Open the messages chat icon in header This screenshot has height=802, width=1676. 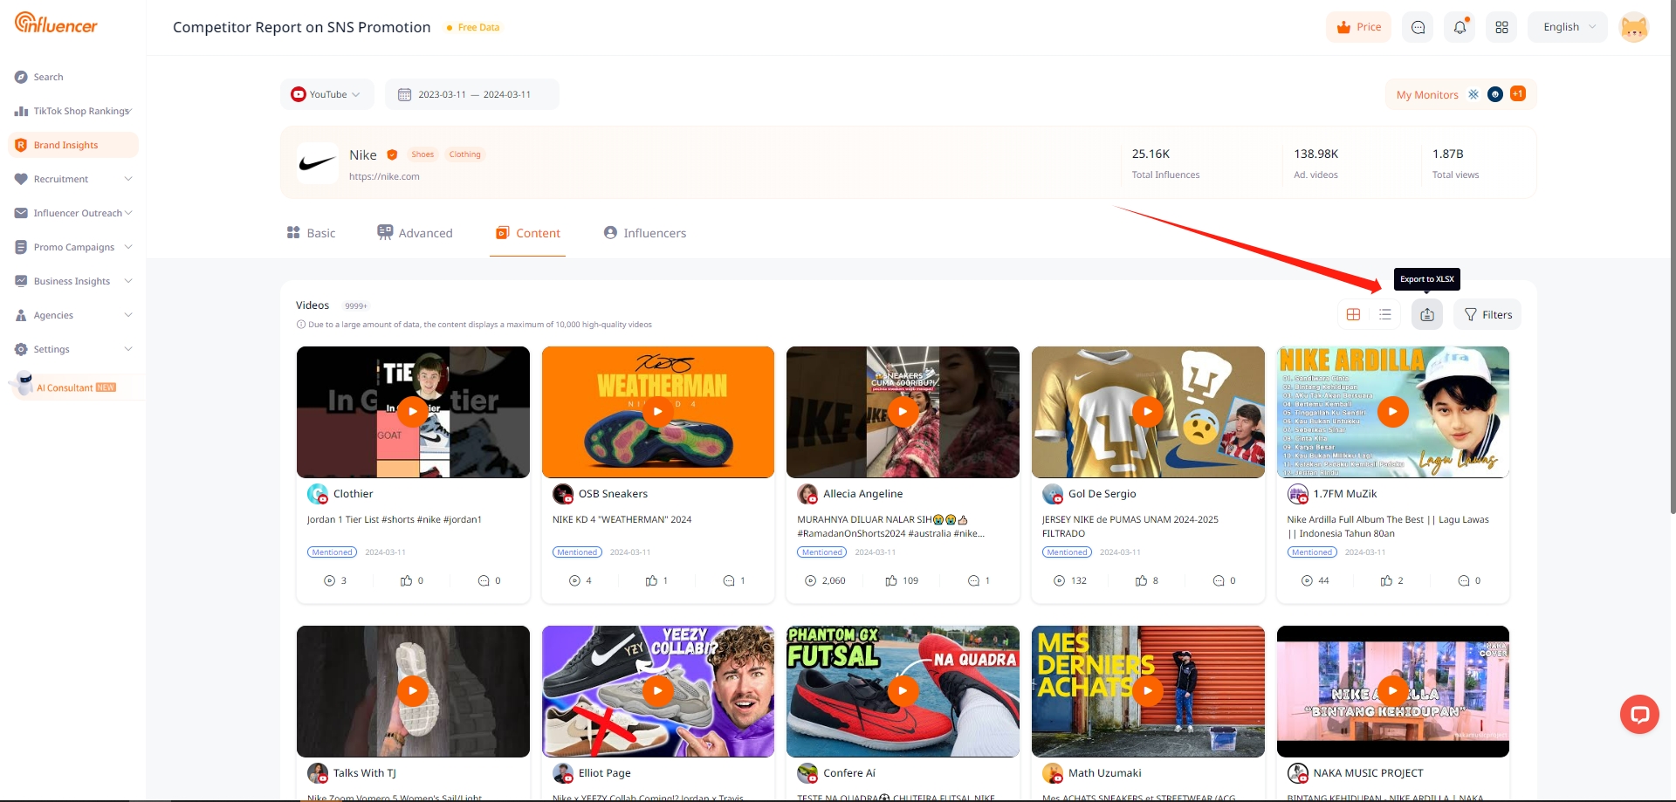(1418, 27)
